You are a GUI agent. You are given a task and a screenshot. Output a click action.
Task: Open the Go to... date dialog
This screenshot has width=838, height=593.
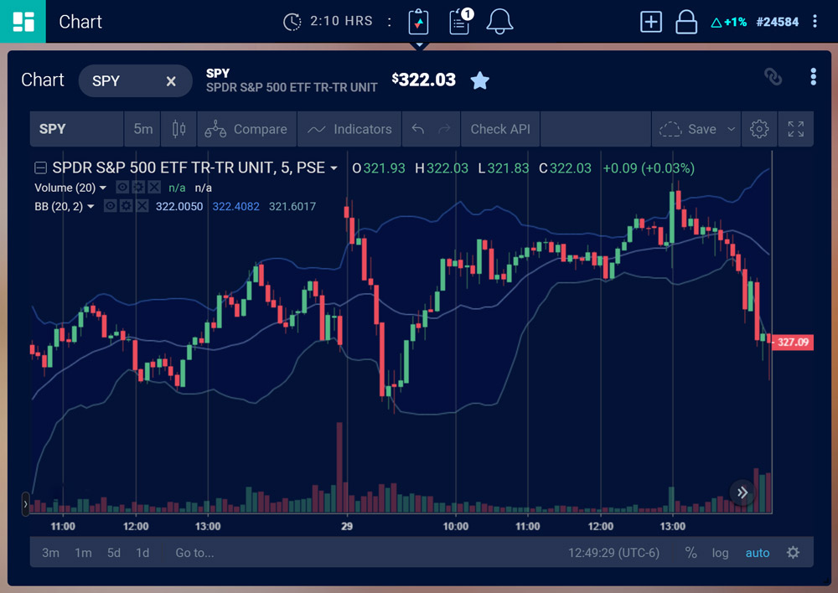(x=194, y=553)
